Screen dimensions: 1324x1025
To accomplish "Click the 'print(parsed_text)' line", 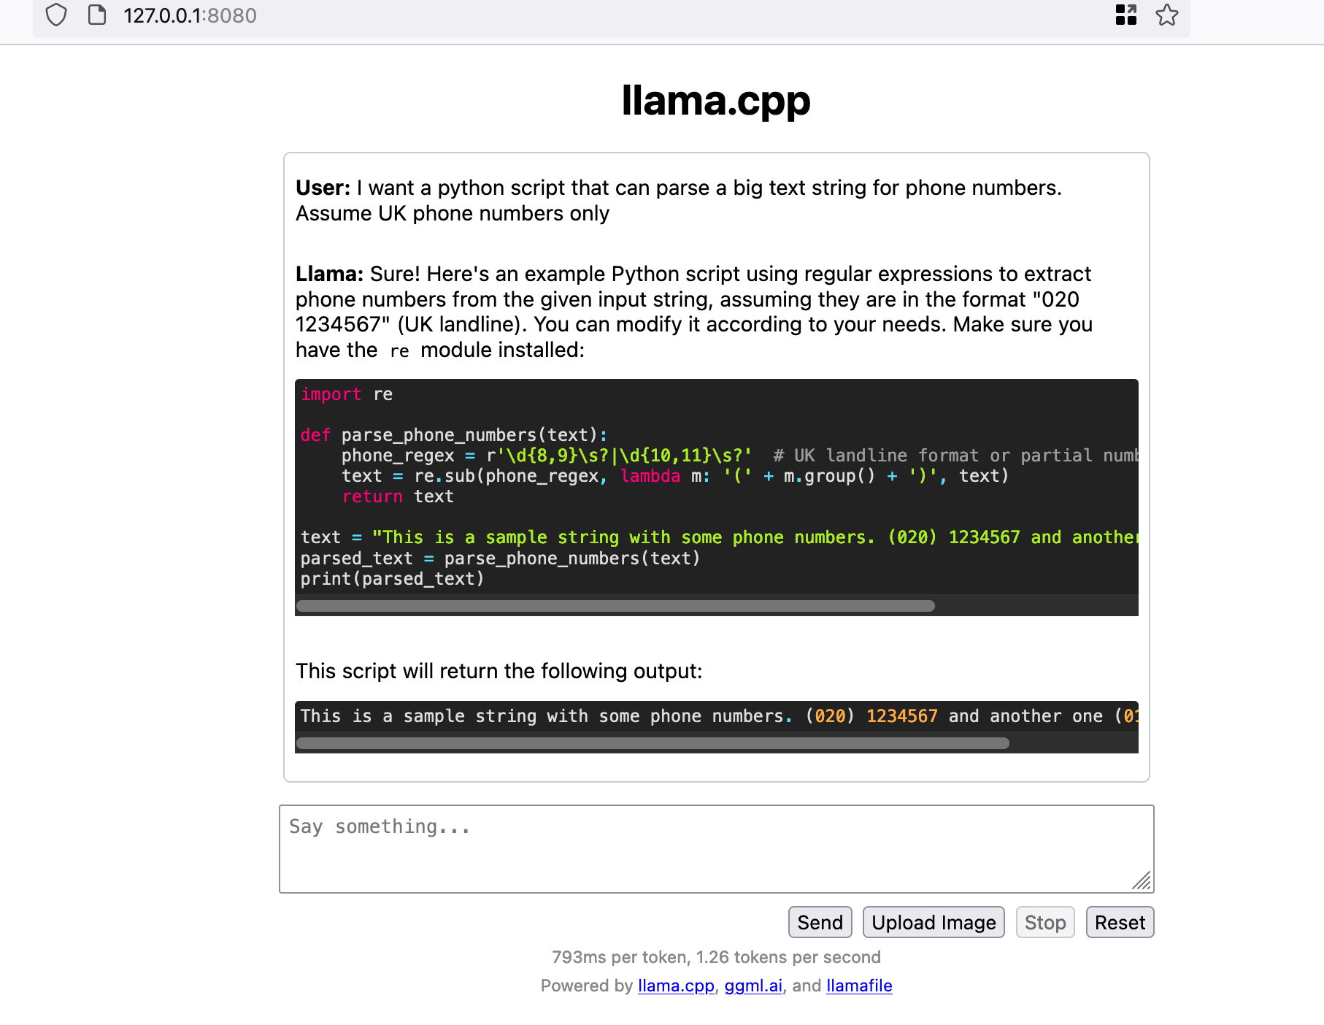I will [393, 579].
